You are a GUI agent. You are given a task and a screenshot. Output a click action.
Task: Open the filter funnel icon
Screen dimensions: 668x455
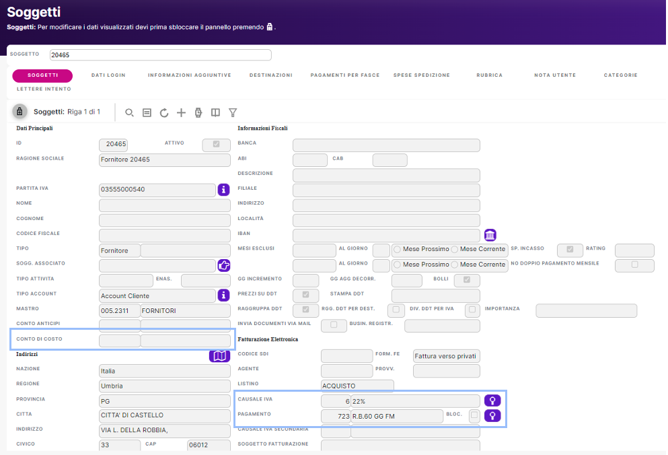click(x=233, y=112)
